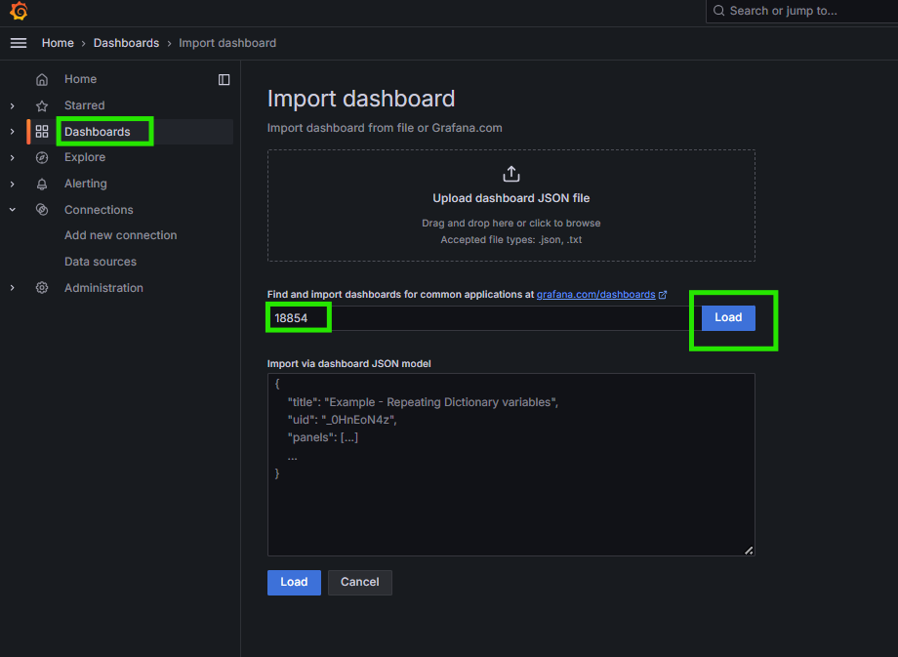Expand the Starred section chevron
This screenshot has height=657, width=898.
pos(13,105)
